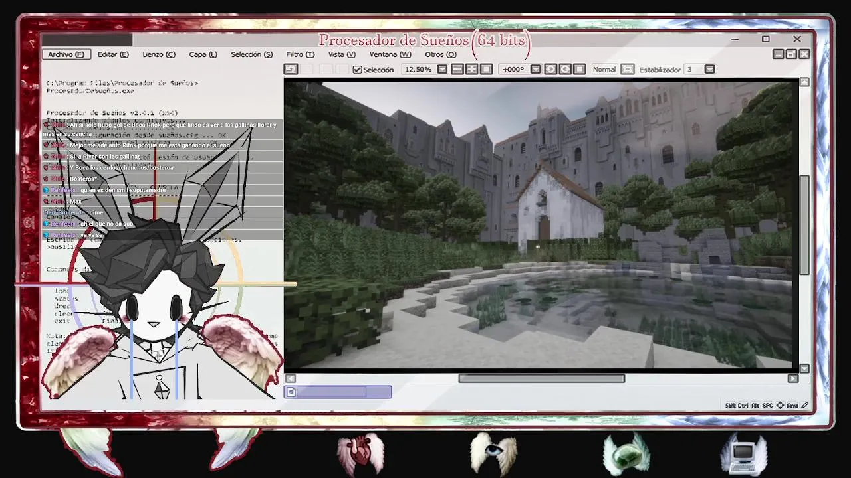Viewport: 851px width, 478px height.
Task: Click the Shift modifier status indicator
Action: coord(730,405)
